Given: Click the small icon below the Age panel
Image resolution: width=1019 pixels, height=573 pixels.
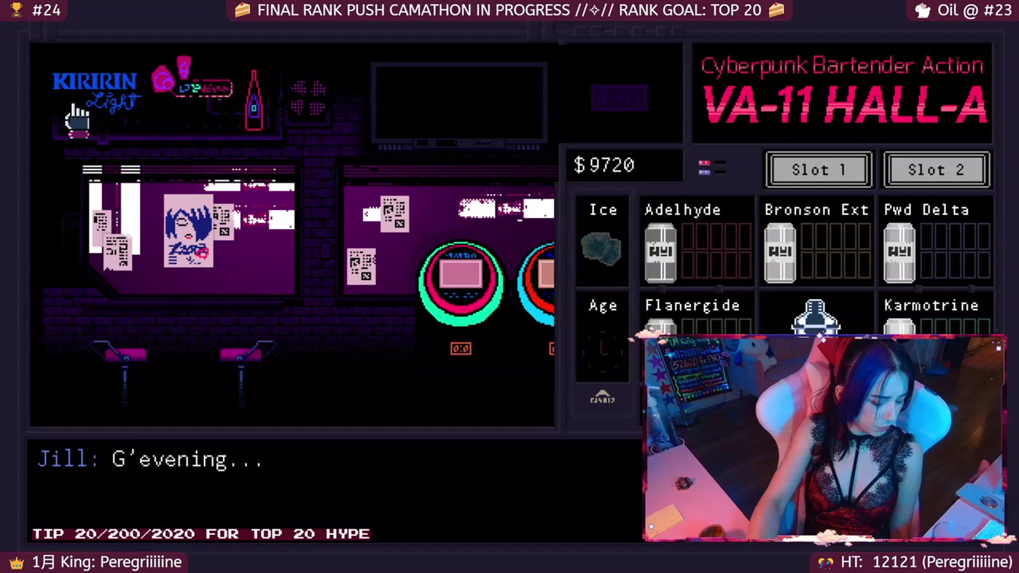Looking at the screenshot, I should coord(602,397).
